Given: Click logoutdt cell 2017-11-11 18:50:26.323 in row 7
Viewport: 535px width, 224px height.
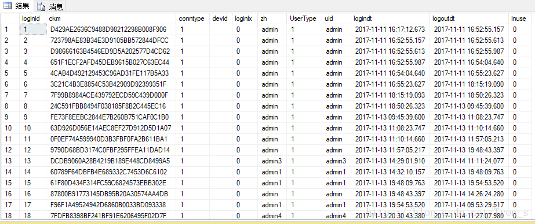Looking at the screenshot, I should (469, 95).
